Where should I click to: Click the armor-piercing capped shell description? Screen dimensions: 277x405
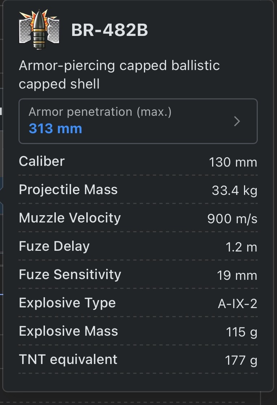119,75
